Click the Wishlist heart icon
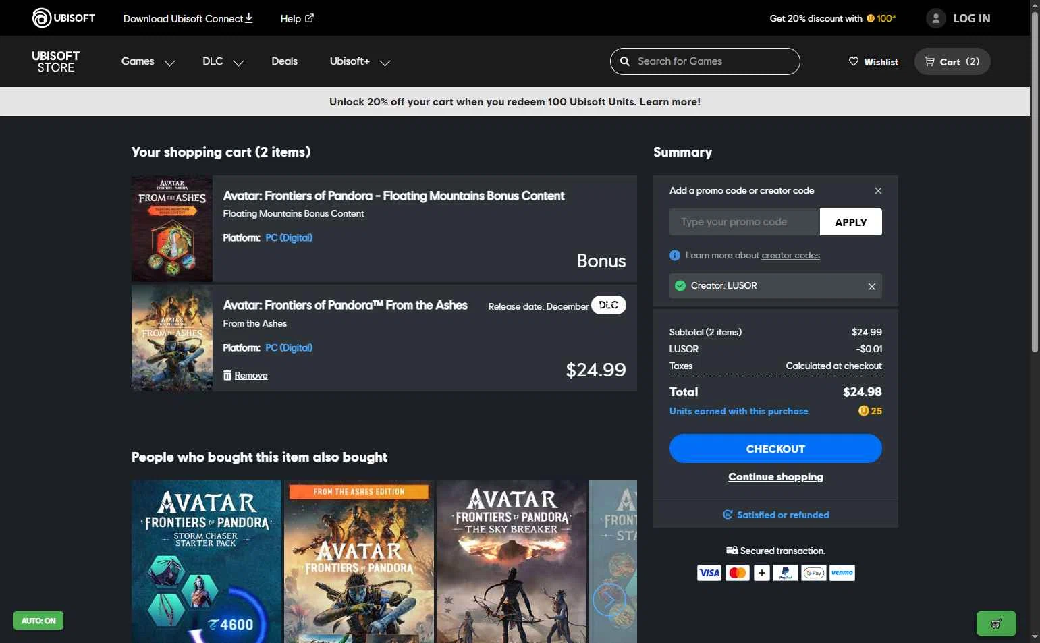This screenshot has height=643, width=1040. tap(854, 61)
